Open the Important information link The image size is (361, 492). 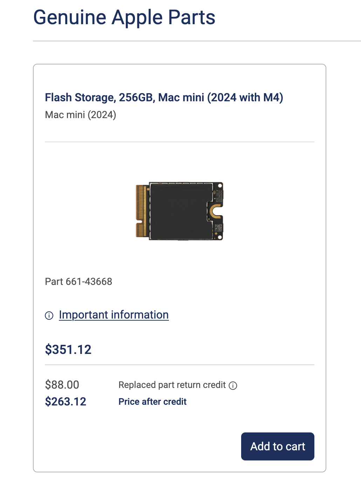(114, 315)
